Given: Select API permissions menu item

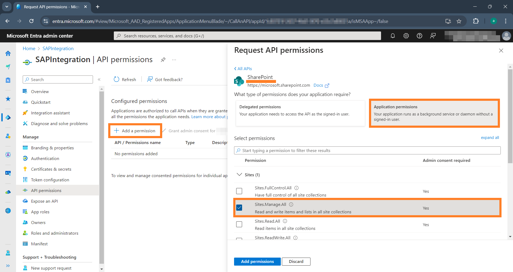Looking at the screenshot, I should tap(57, 190).
